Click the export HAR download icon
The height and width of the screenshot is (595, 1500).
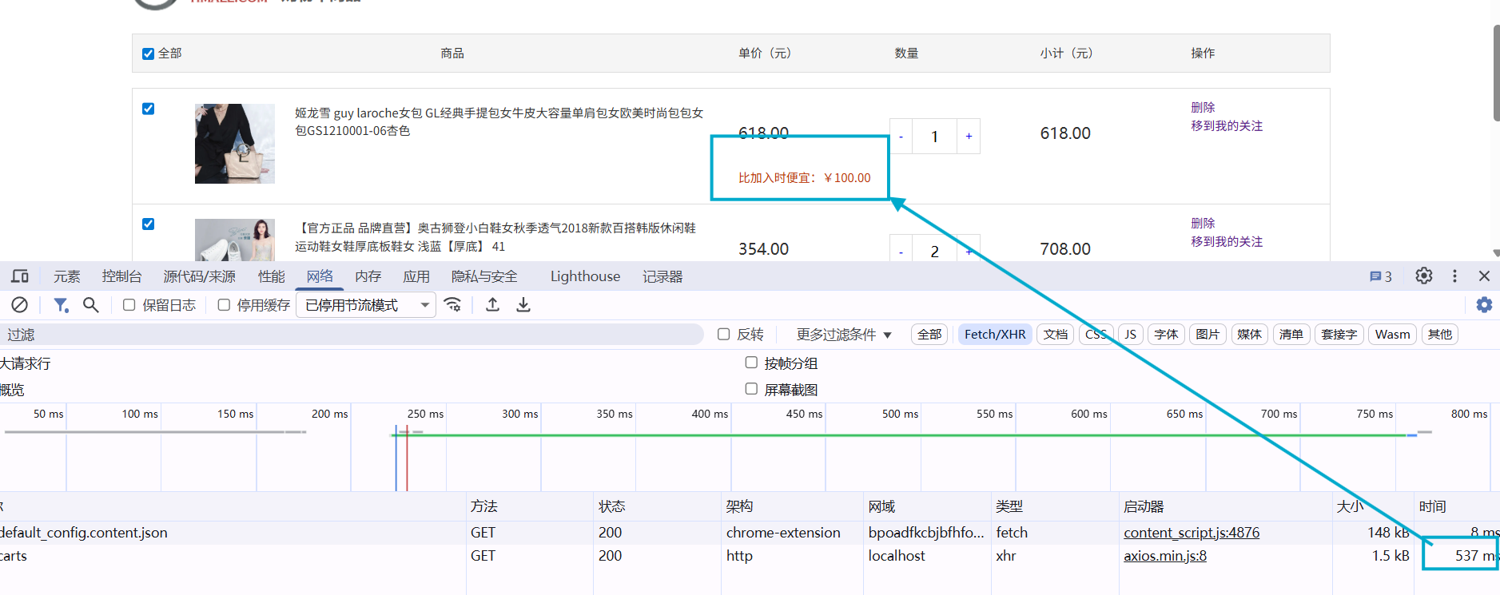523,305
